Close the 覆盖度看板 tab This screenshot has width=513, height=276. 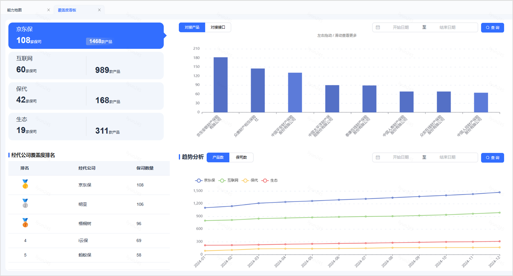(99, 10)
